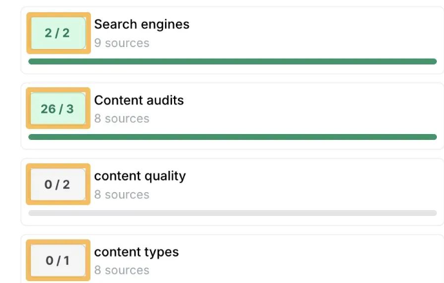Screen dimensions: 444x283
Task: Select the content quality topic title
Action: click(140, 176)
